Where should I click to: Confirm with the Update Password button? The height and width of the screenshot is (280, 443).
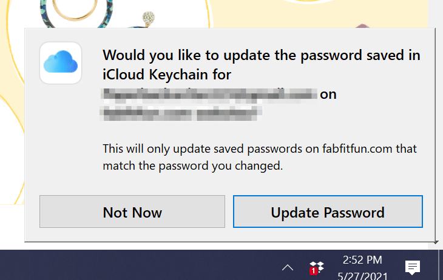pos(328,212)
